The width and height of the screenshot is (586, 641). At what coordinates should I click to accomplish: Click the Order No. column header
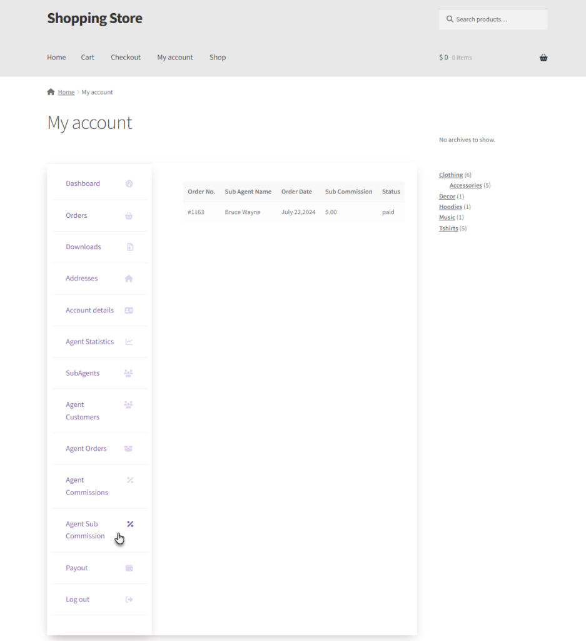click(x=201, y=192)
